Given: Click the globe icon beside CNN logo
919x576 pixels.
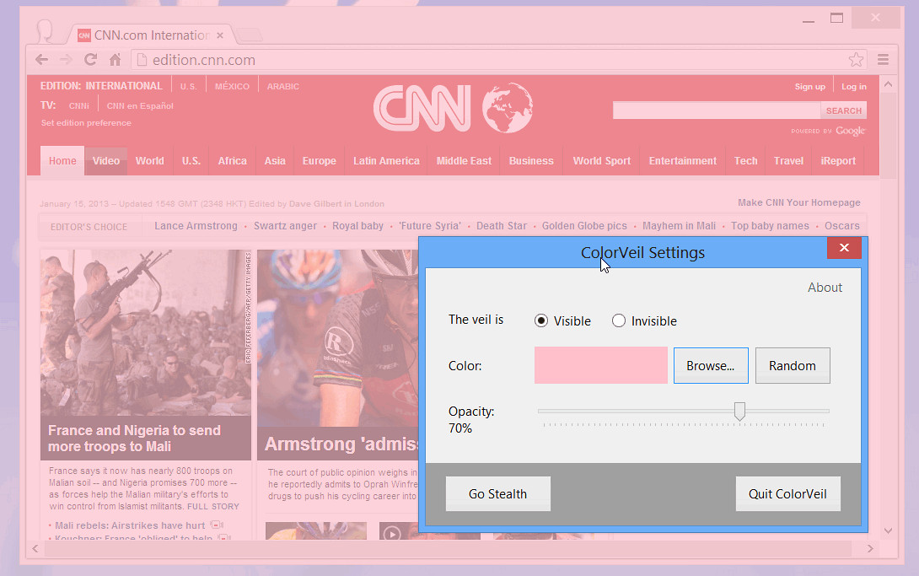Looking at the screenshot, I should click(x=507, y=108).
